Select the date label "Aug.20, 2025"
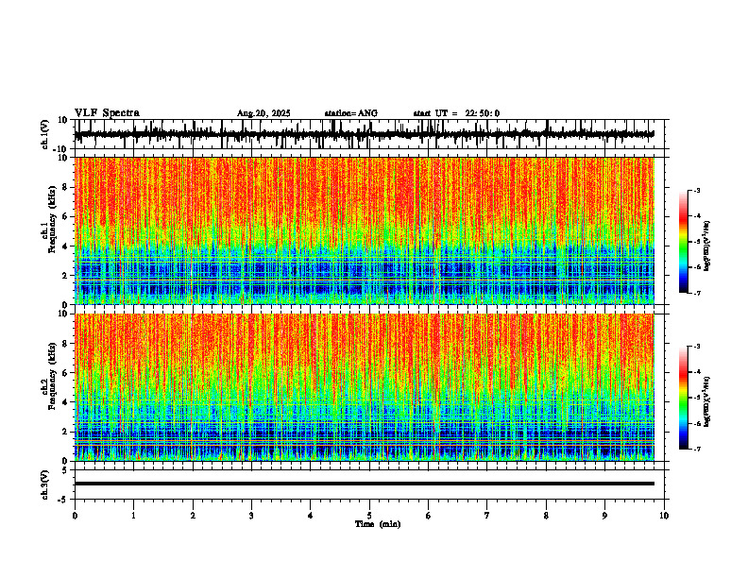The image size is (748, 578). click(x=263, y=113)
